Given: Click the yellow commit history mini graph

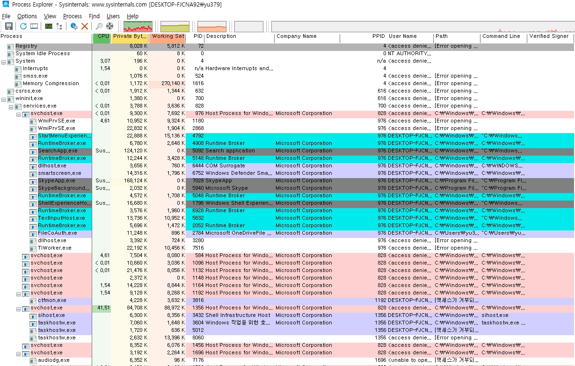Looking at the screenshot, I should coord(175,27).
